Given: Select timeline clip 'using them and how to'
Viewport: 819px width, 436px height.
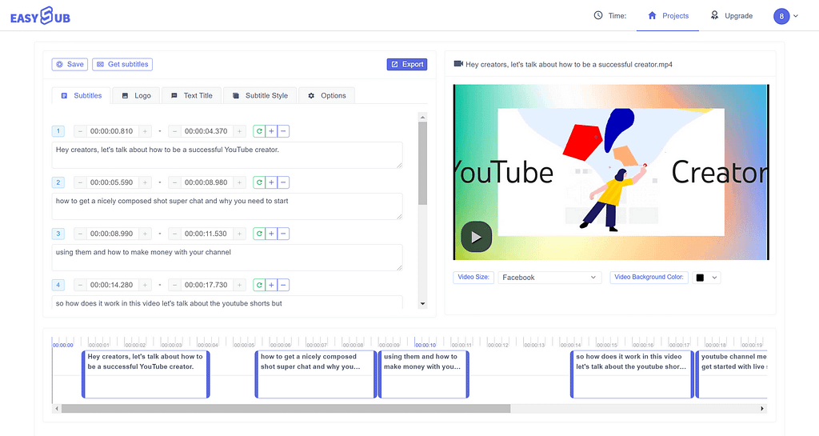Looking at the screenshot, I should tap(424, 374).
